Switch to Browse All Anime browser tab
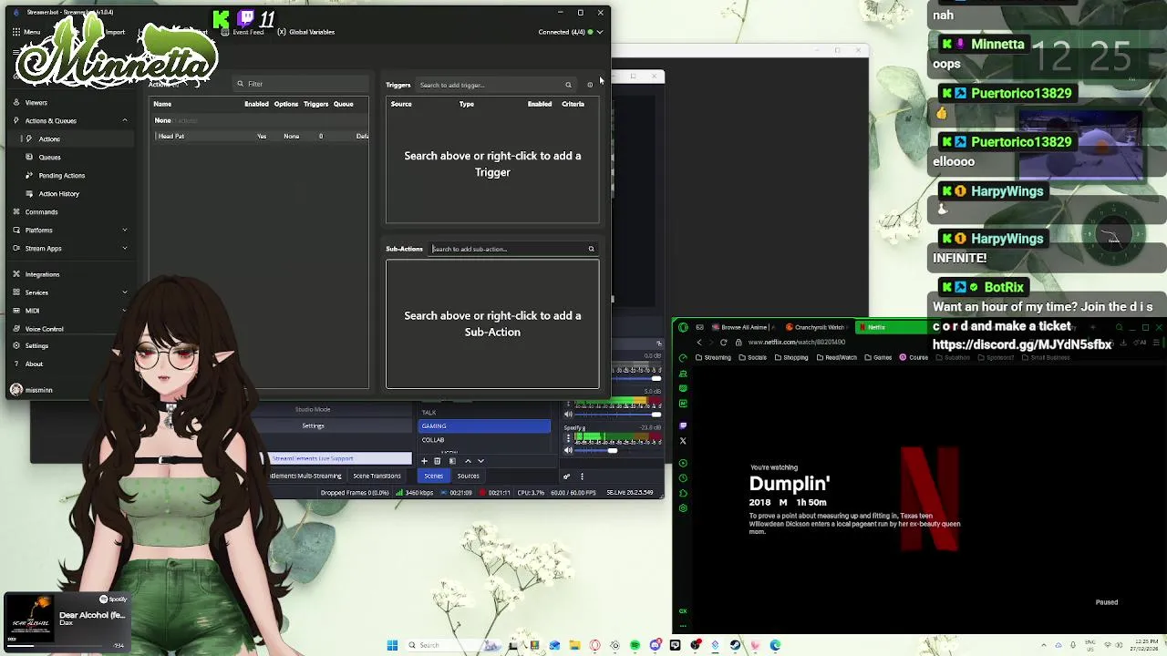 pyautogui.click(x=744, y=327)
